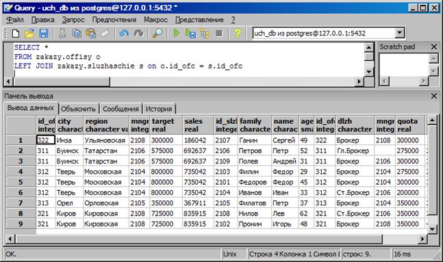The image size is (443, 262).
Task: Open help with question mark icon
Action: click(x=238, y=34)
